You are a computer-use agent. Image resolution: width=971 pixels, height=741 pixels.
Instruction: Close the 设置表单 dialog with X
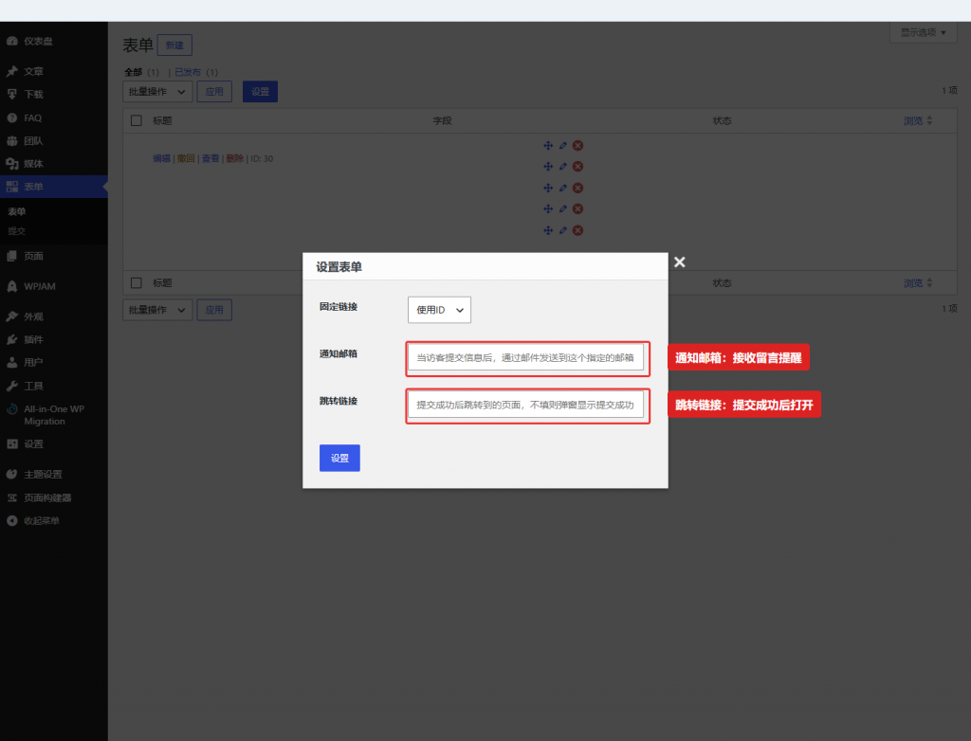pos(679,262)
